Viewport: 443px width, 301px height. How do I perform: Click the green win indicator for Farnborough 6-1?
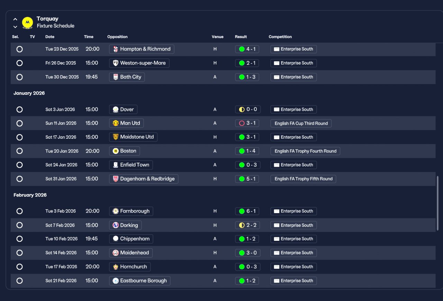(x=242, y=211)
